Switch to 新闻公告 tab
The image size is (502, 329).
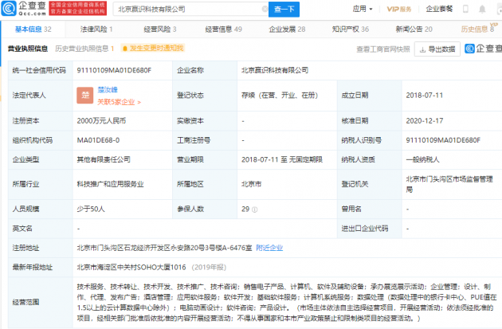click(414, 29)
